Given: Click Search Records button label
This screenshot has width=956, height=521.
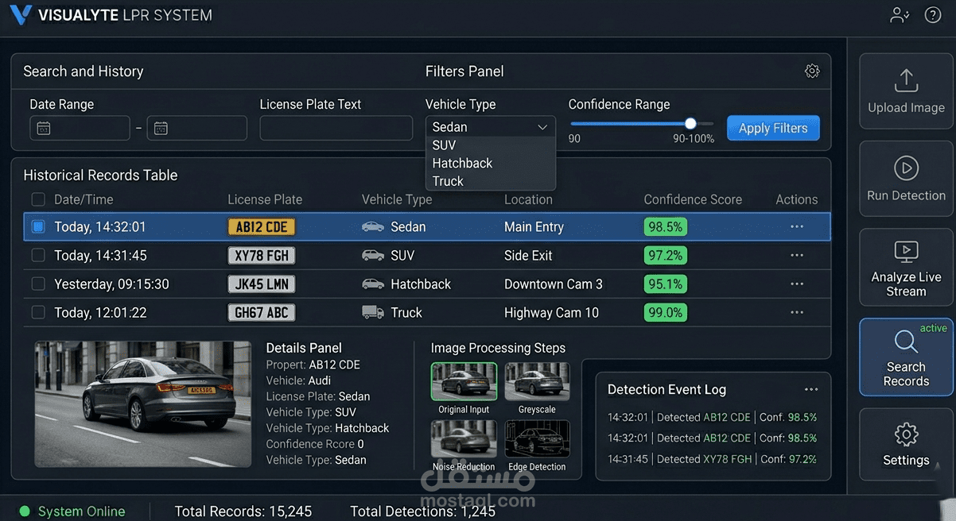Looking at the screenshot, I should [x=906, y=374].
